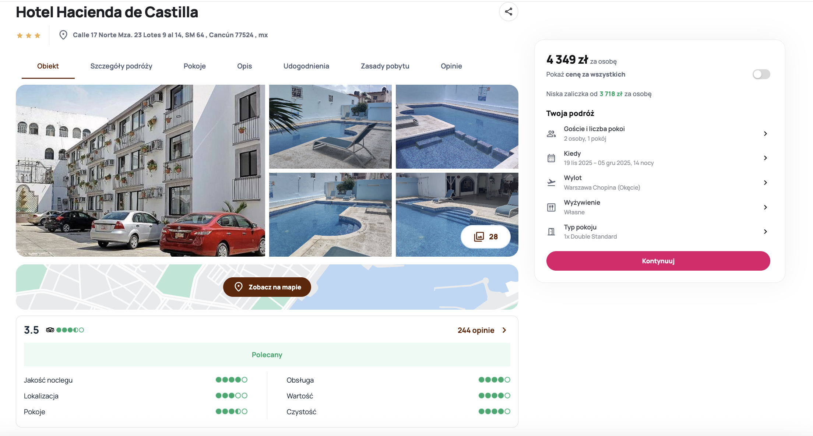Click the location pin beside the hotel address
This screenshot has height=436, width=813.
pos(63,35)
